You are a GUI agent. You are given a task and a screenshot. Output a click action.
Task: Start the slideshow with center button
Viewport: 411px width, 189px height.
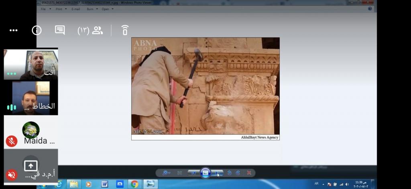(x=205, y=173)
